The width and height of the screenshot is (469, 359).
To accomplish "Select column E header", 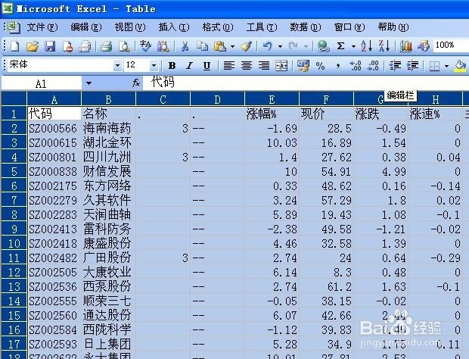I will point(272,99).
